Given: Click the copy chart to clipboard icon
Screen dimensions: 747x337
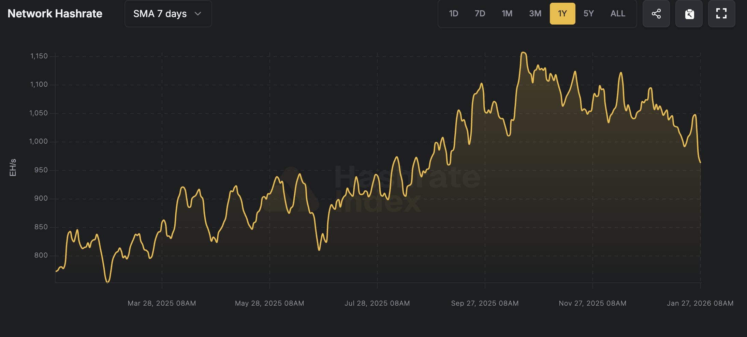Looking at the screenshot, I should tap(689, 14).
